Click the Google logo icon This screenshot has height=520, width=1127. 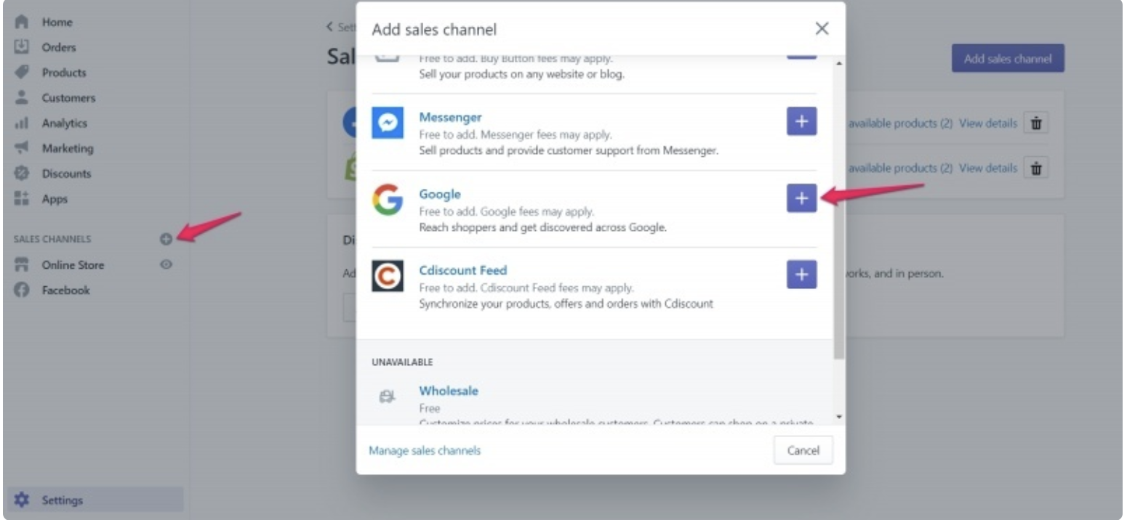(x=388, y=200)
